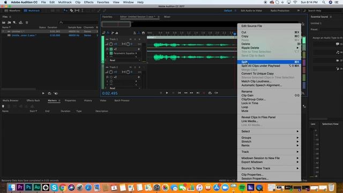343x193 pixels.
Task: Expand the Parametric Equalizer effect slot arrow
Action: 136,53
